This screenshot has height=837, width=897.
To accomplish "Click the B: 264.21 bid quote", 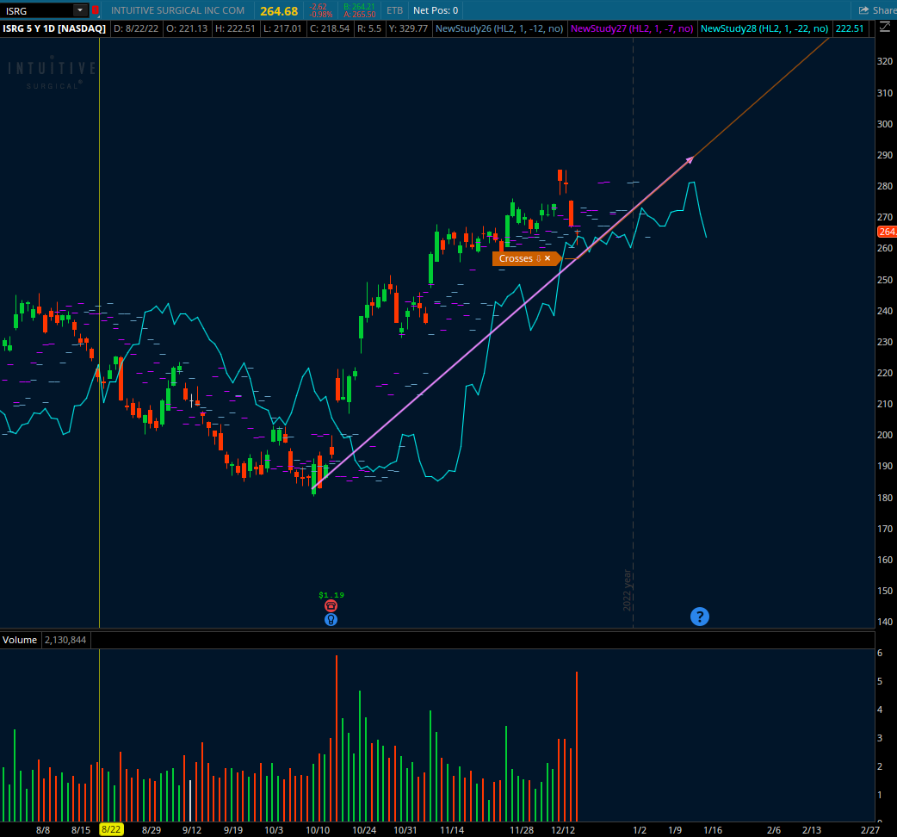I will click(359, 7).
